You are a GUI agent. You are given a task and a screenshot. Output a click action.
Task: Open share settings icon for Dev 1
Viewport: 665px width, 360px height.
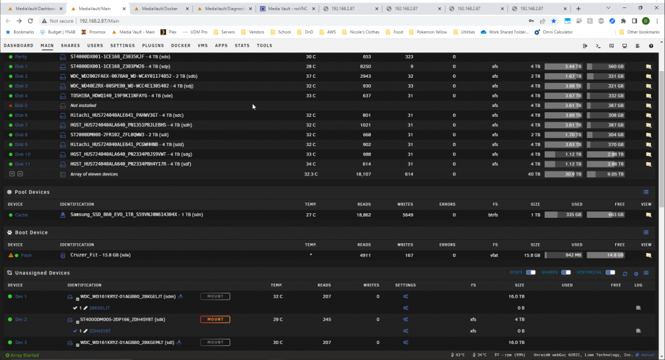tap(406, 296)
